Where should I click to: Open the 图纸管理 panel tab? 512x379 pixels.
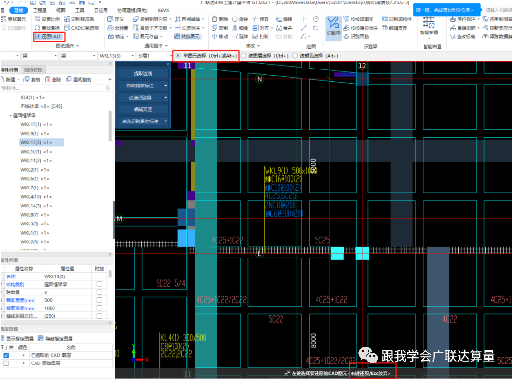[33, 69]
